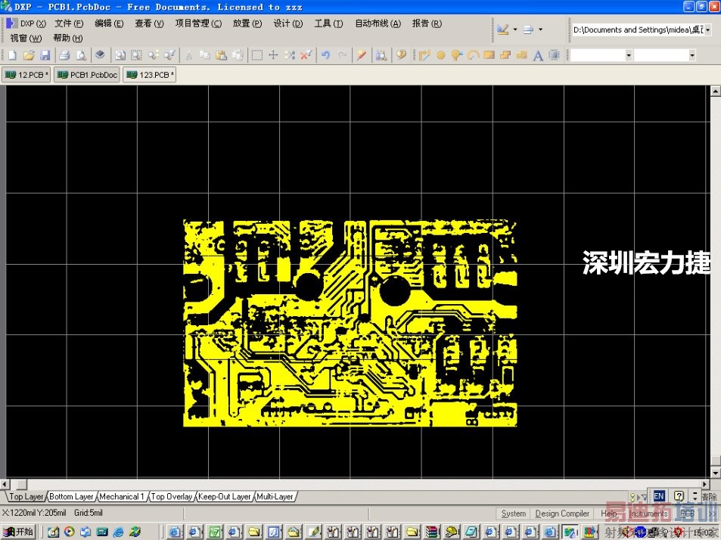
Task: Open the file path dropdown at top right
Action: tap(708, 29)
